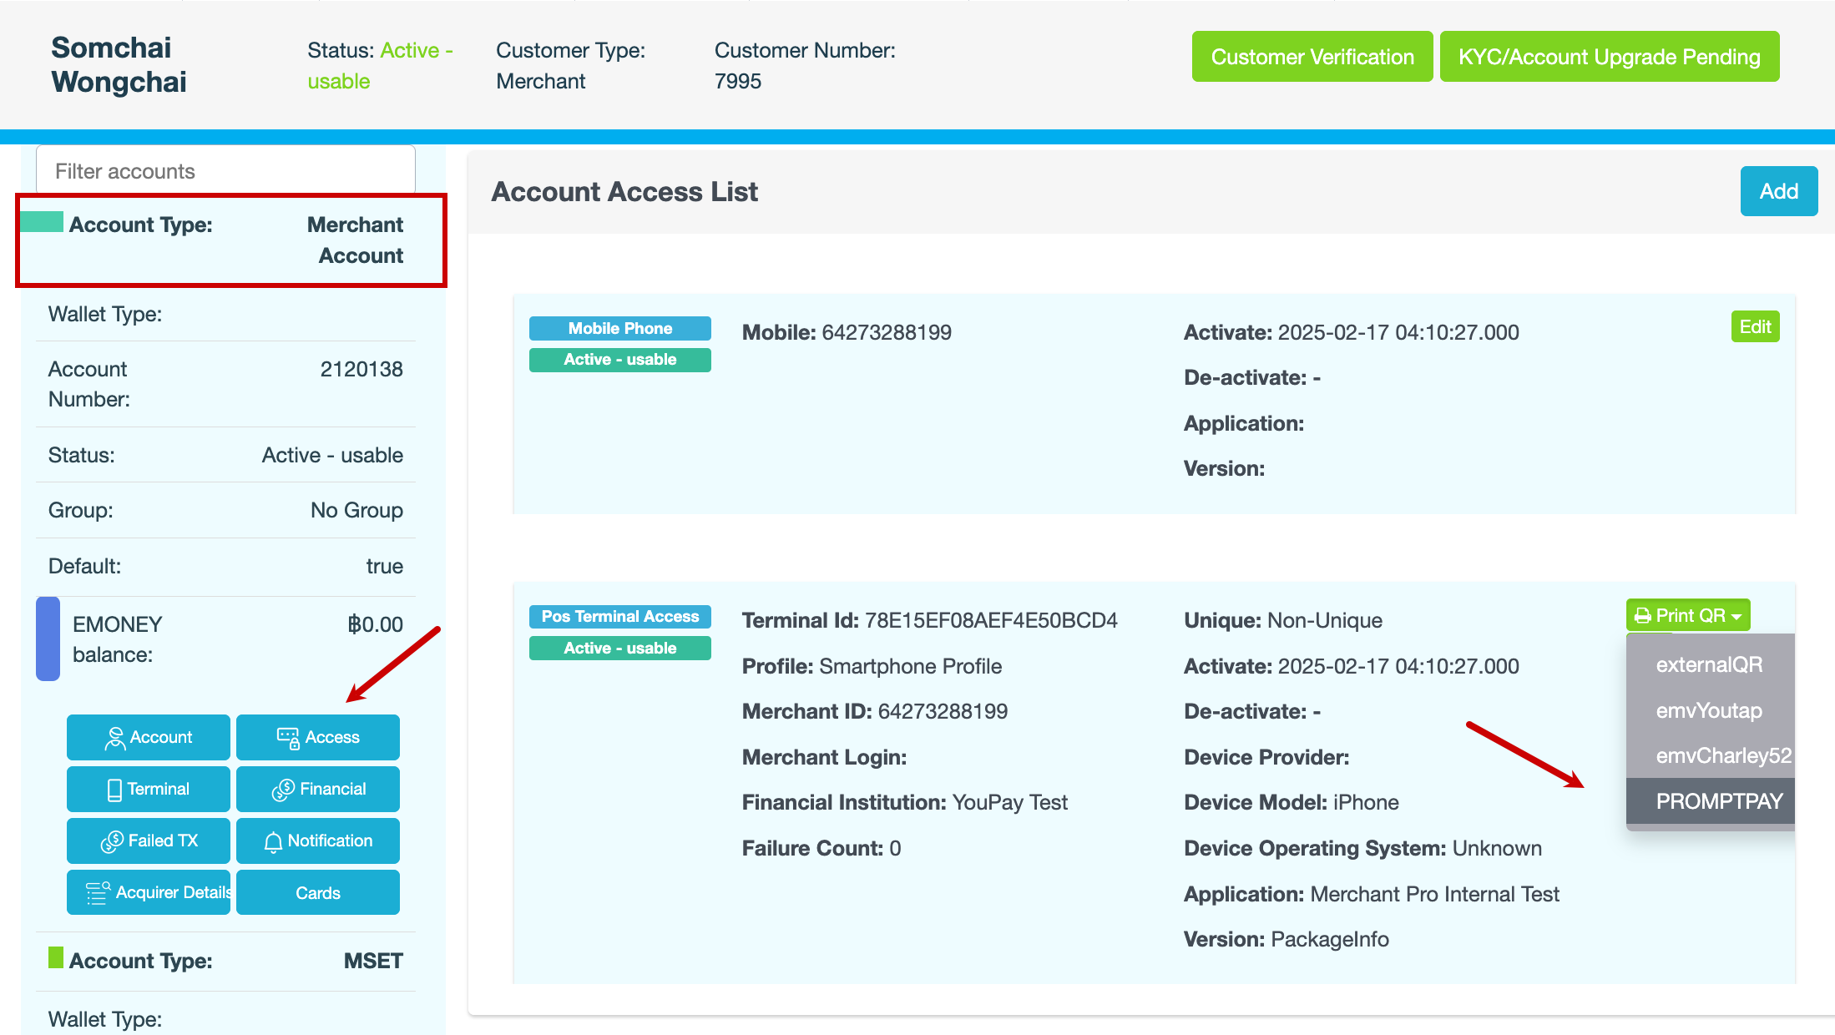Open Notification via its bell icon
Viewport: 1835px width, 1035px height.
273,841
